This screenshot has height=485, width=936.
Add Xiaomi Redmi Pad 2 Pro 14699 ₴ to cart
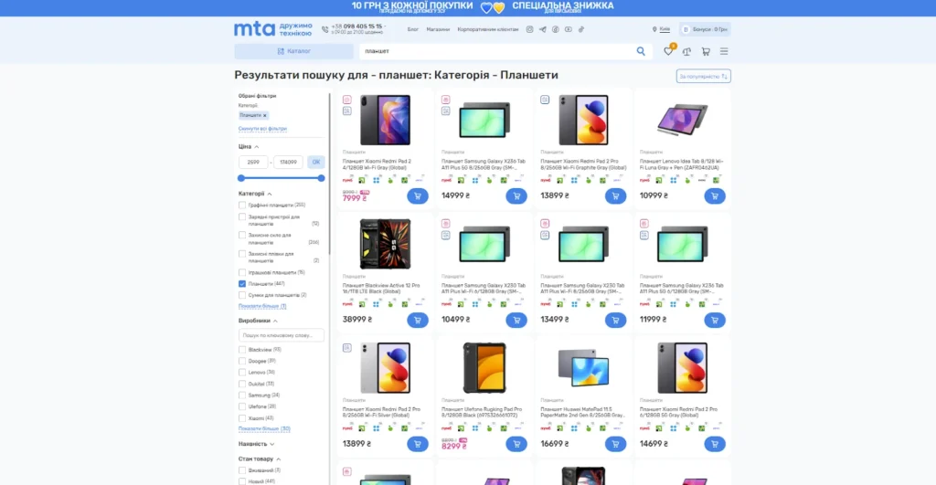(x=715, y=444)
